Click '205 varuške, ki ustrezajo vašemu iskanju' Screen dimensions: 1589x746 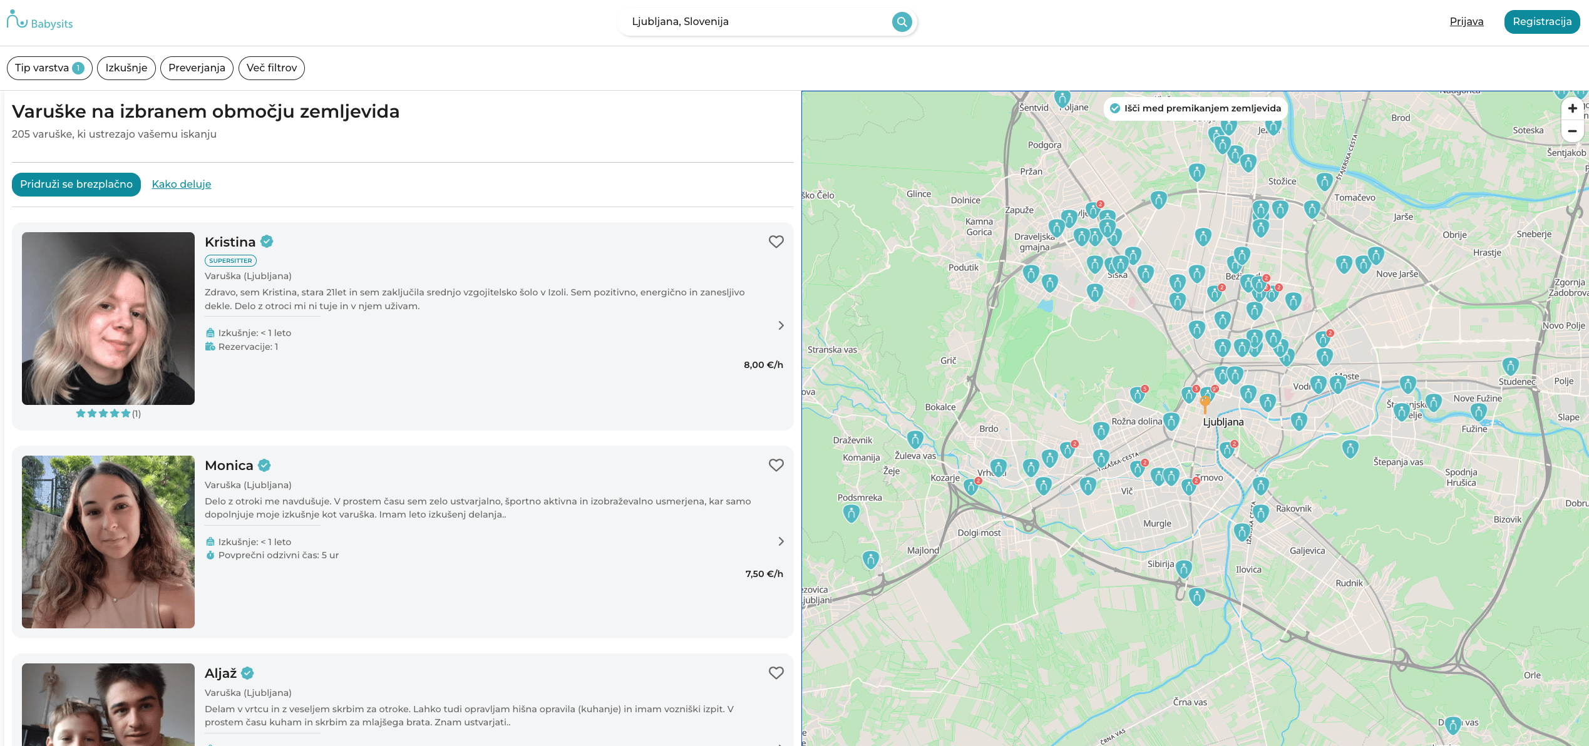point(114,134)
